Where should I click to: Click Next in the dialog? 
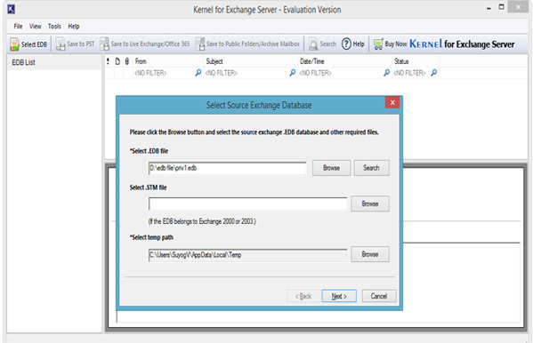[x=339, y=296]
